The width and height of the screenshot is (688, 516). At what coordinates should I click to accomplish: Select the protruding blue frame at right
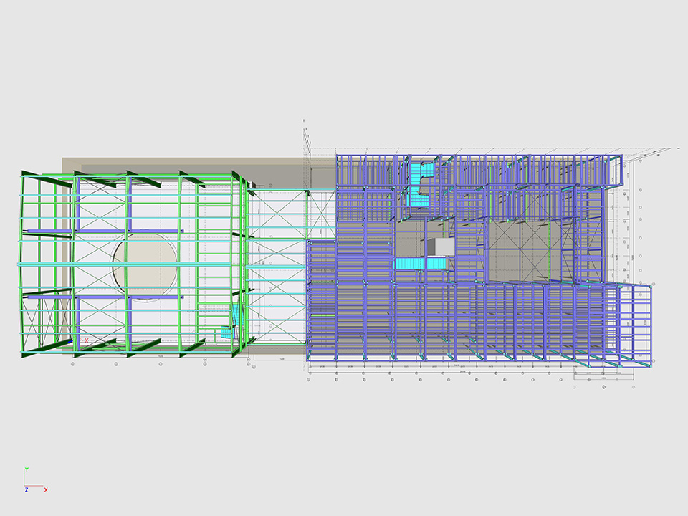click(x=636, y=322)
